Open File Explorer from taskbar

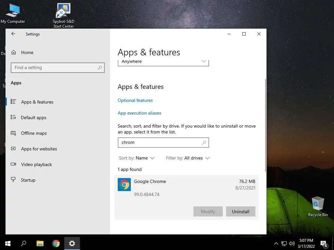tap(40, 243)
